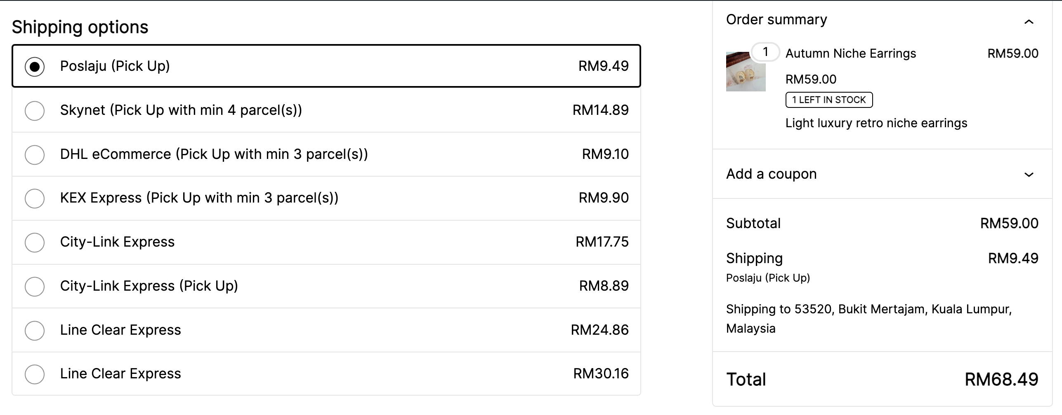
Task: Select Poslaju (Pick Up) shipping radio button
Action: pos(35,66)
